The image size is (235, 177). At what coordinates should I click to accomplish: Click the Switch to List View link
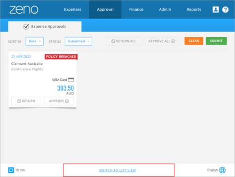pos(117,170)
